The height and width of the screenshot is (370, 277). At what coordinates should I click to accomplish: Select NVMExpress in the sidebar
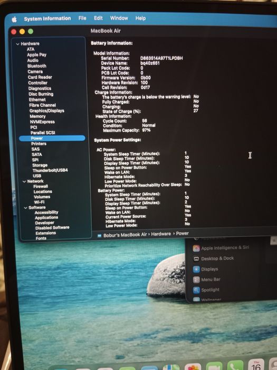(x=42, y=122)
